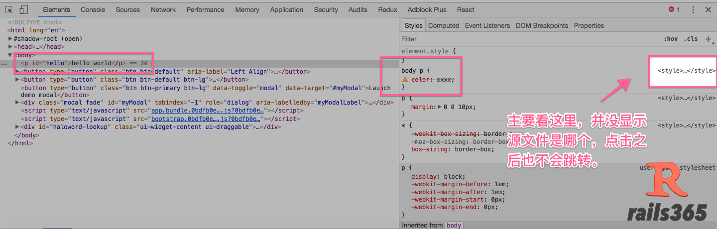Expand the margin shorthand property triangle
This screenshot has width=717, height=229.
click(439, 107)
